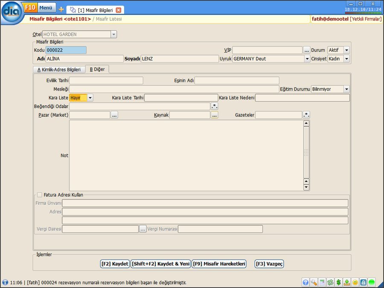Open Vergi Dairesi lookup ellipsis button
The width and height of the screenshot is (384, 288).
143,229
